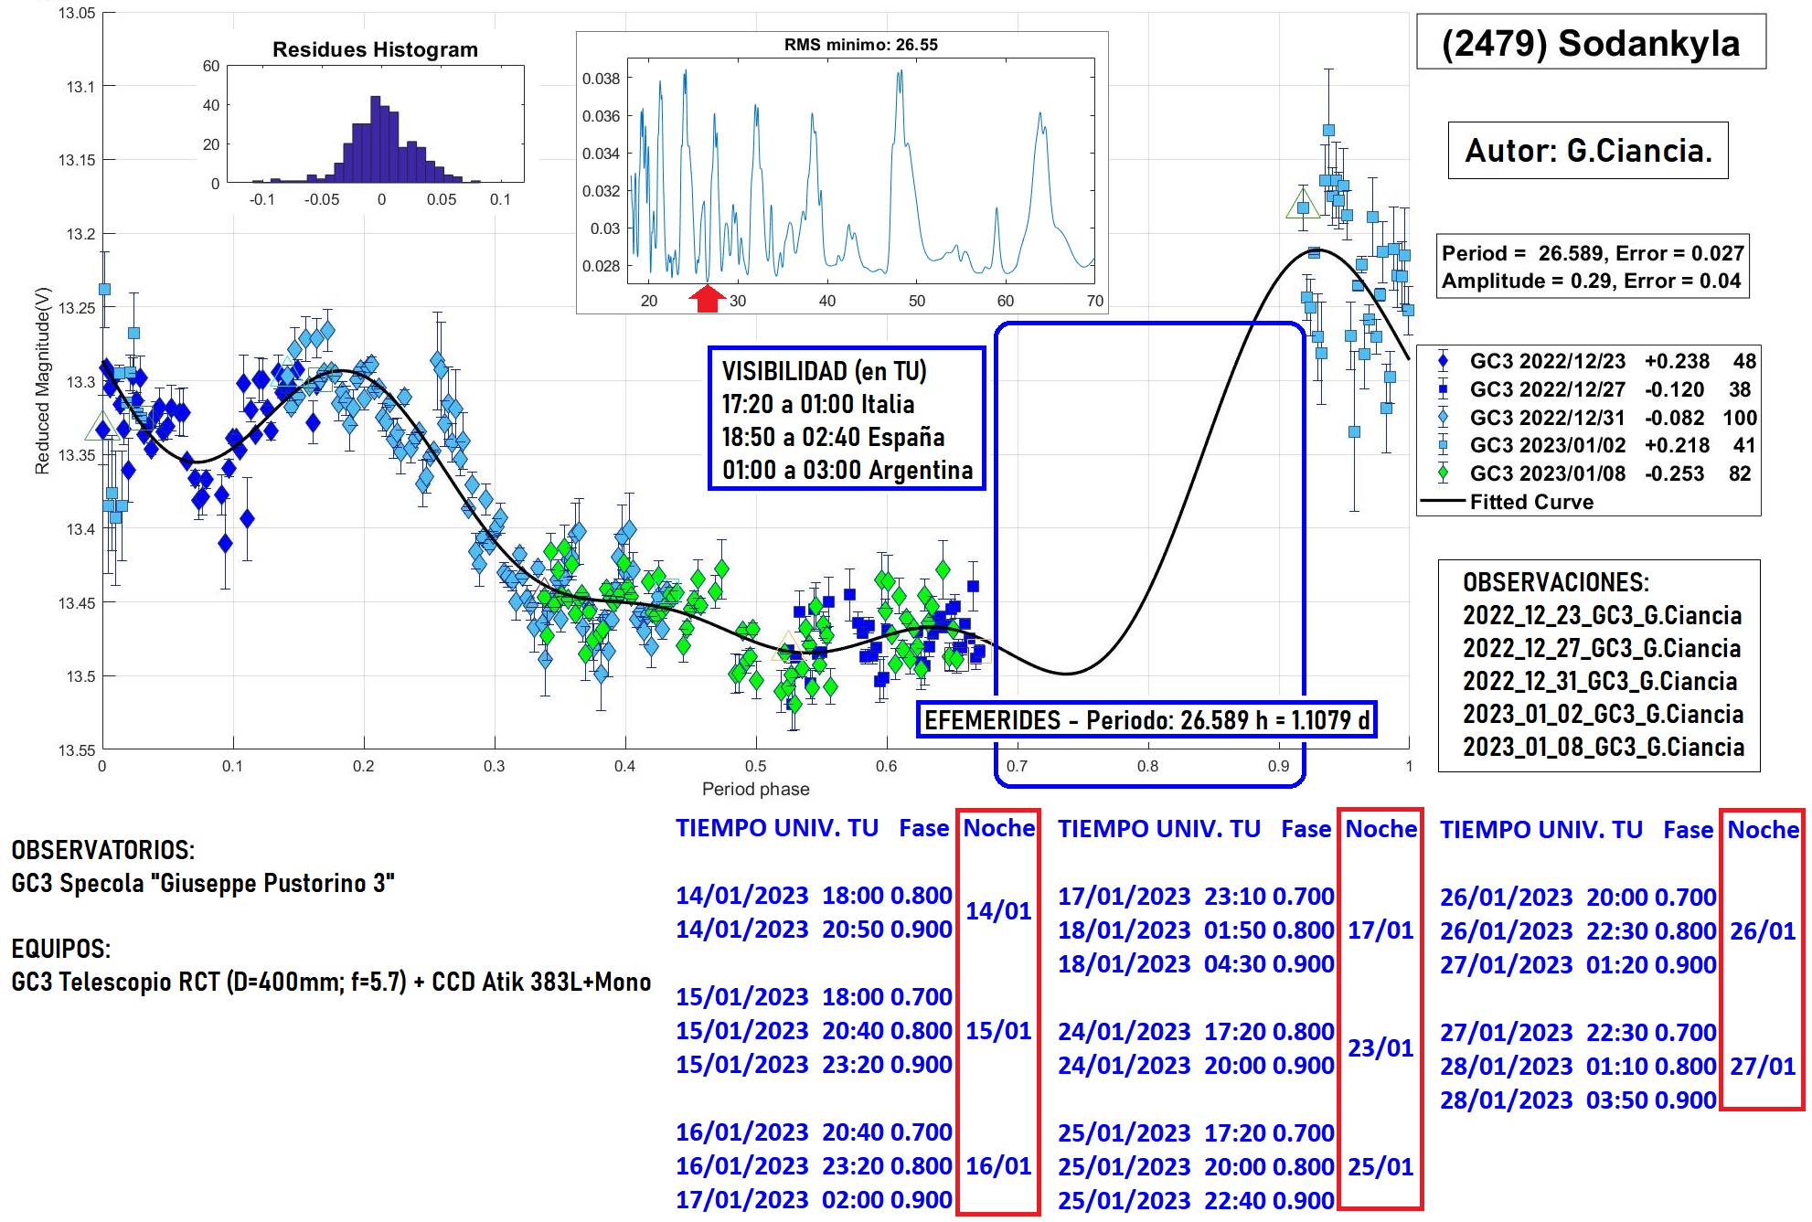The height and width of the screenshot is (1222, 1812).
Task: Click ephemeris row '14/01/2023 18:00 0.800'
Action: point(814,896)
